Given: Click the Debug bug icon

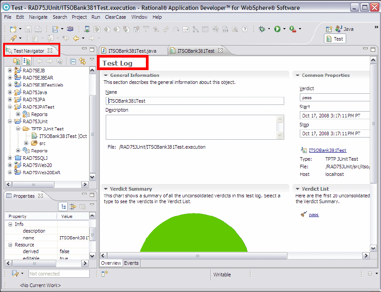Looking at the screenshot, I should tap(262, 29).
